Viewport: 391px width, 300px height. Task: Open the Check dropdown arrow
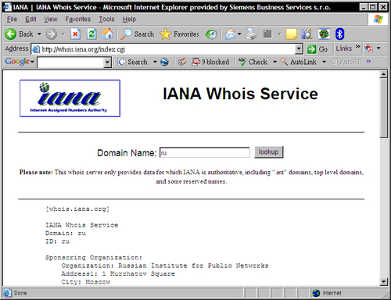tap(274, 62)
